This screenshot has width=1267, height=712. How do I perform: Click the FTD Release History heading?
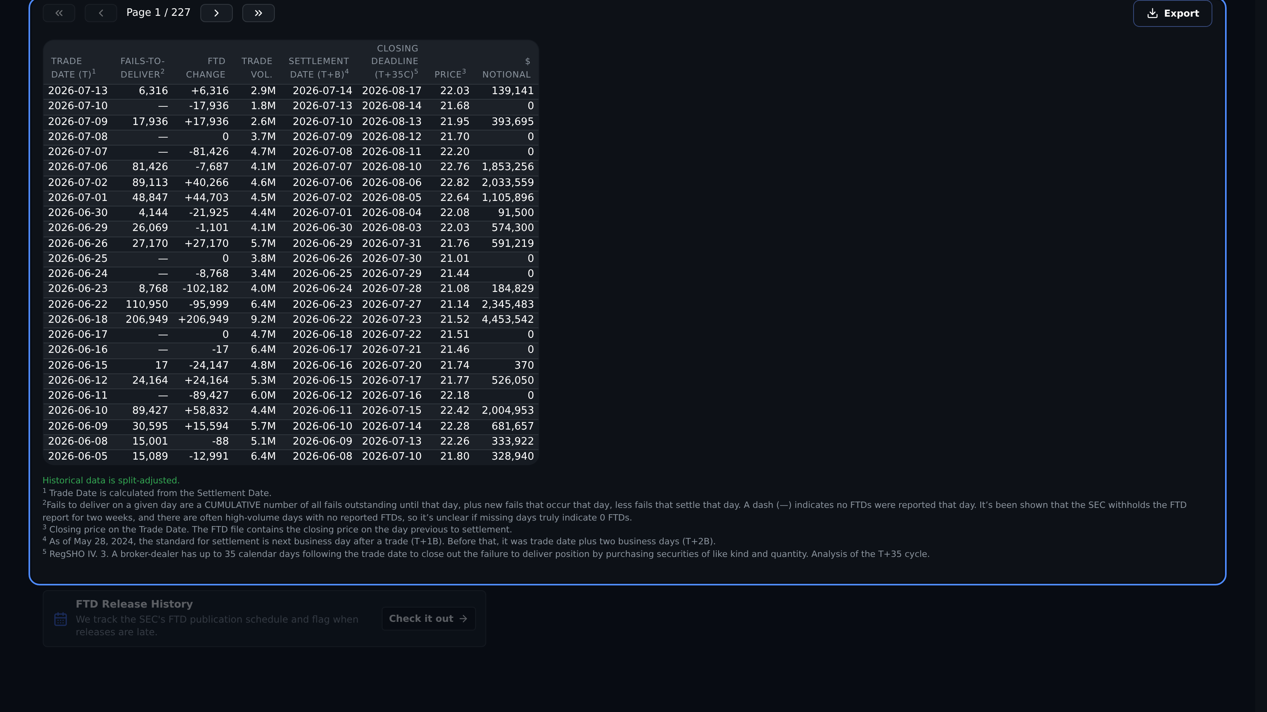pos(134,604)
